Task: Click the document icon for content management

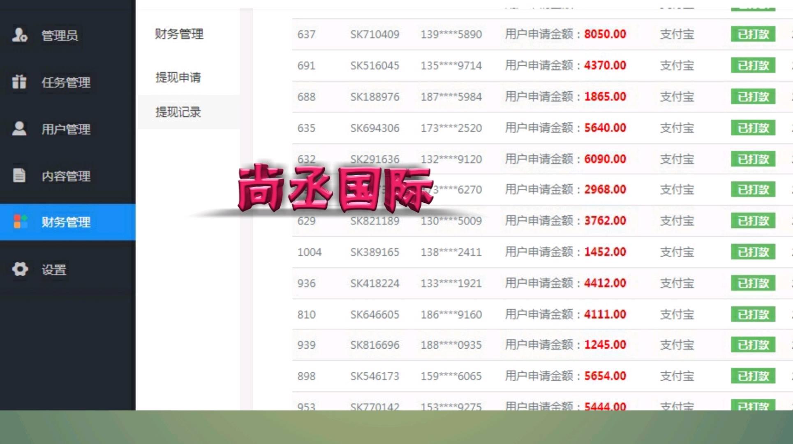Action: tap(19, 176)
